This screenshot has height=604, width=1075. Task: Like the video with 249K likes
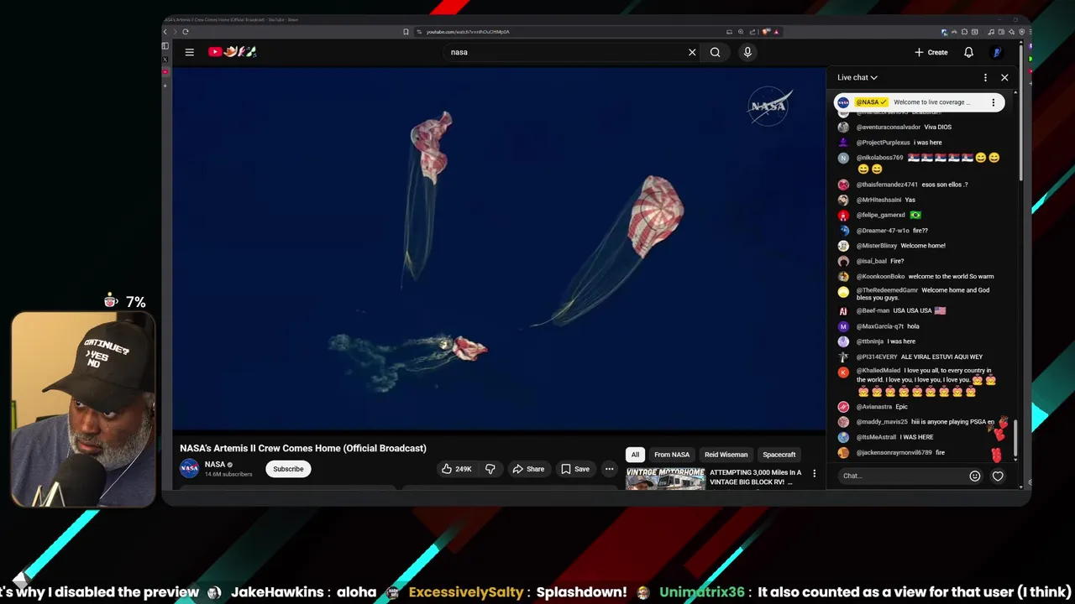click(458, 469)
